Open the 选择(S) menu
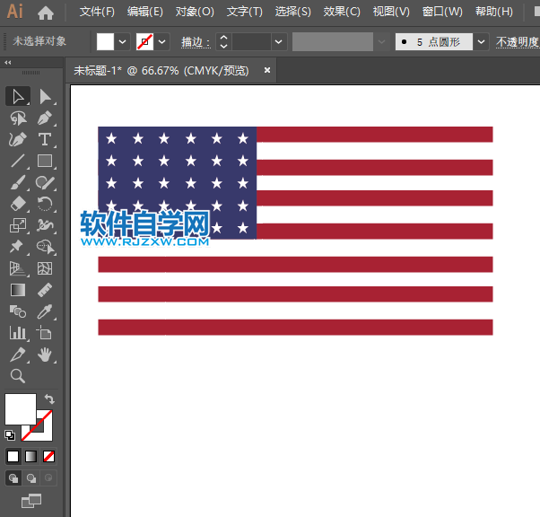Viewport: 540px width, 517px height. click(x=292, y=12)
